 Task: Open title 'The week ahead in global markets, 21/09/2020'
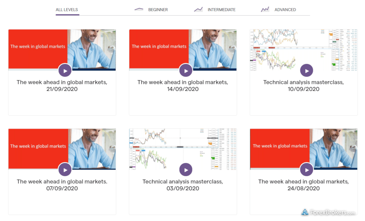point(62,86)
